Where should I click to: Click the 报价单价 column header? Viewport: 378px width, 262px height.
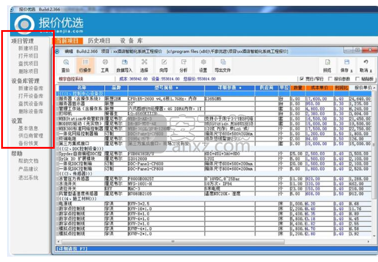point(362,88)
